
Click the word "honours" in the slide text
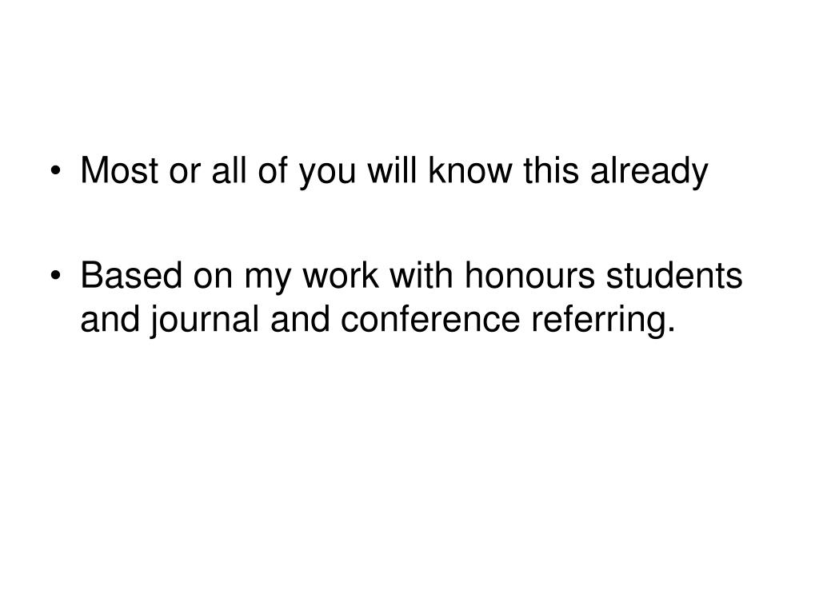tap(529, 275)
